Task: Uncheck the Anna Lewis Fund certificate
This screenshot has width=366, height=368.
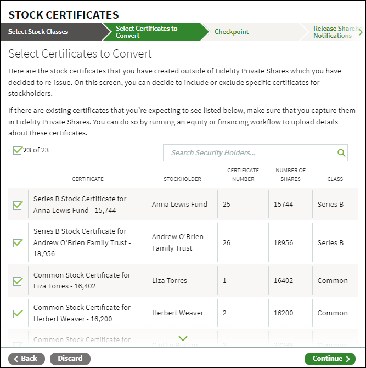Action: click(18, 205)
